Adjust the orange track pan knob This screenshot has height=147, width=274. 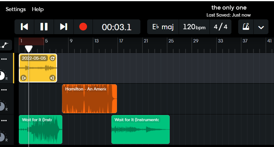(2, 106)
